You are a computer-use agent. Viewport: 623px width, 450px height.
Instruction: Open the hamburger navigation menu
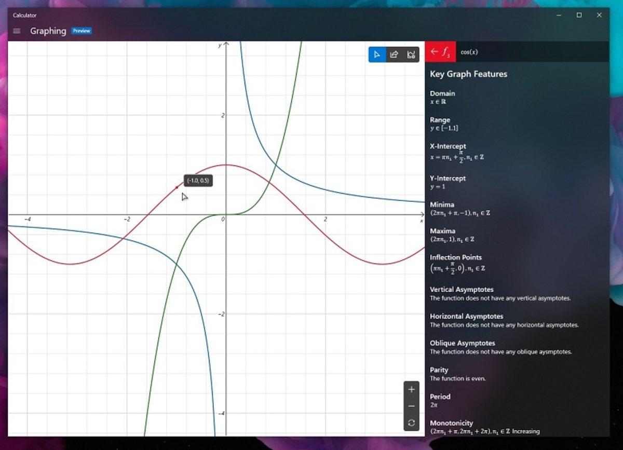pyautogui.click(x=17, y=31)
